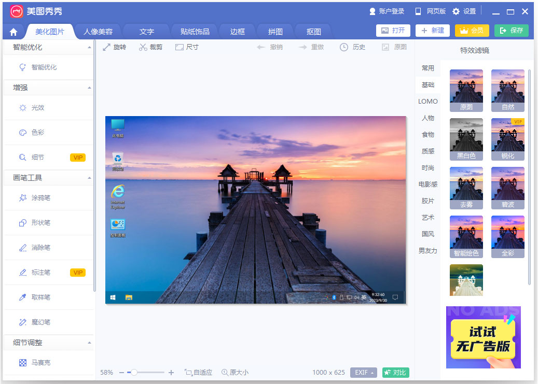Switch to the LOMO filter category
This screenshot has width=538, height=384.
pyautogui.click(x=427, y=101)
